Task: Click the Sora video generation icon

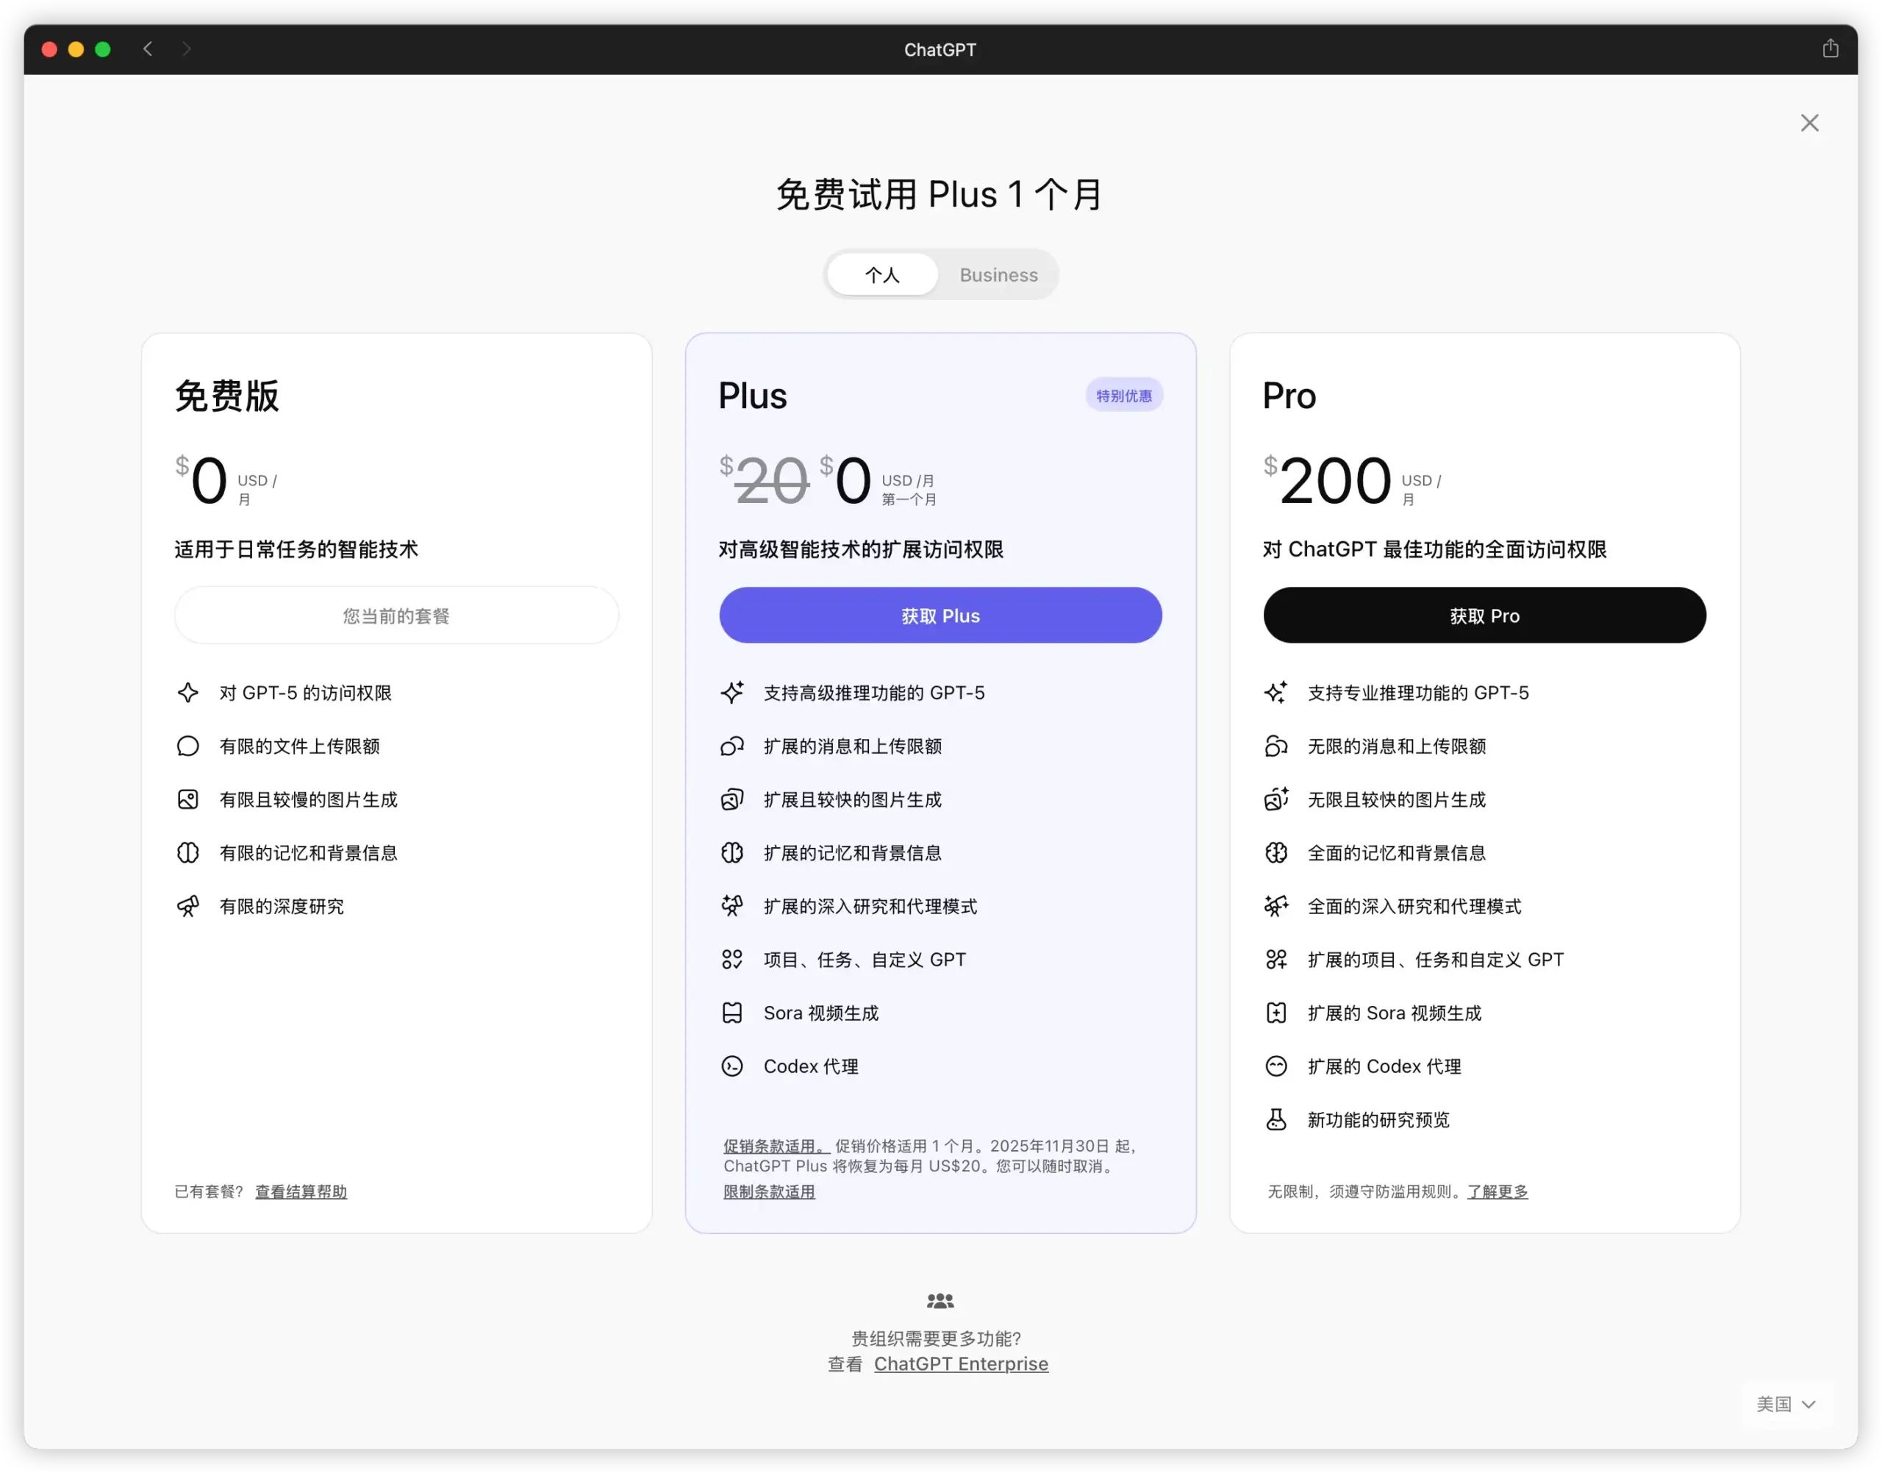Action: point(733,1013)
